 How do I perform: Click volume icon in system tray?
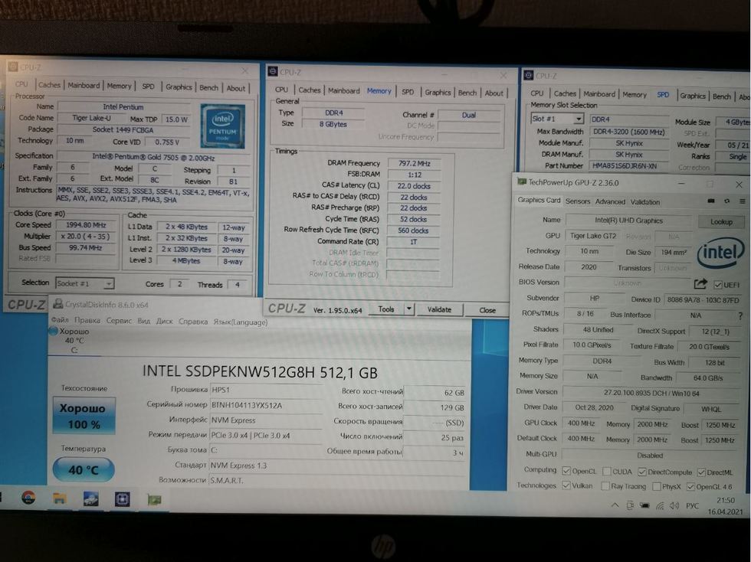(x=674, y=505)
